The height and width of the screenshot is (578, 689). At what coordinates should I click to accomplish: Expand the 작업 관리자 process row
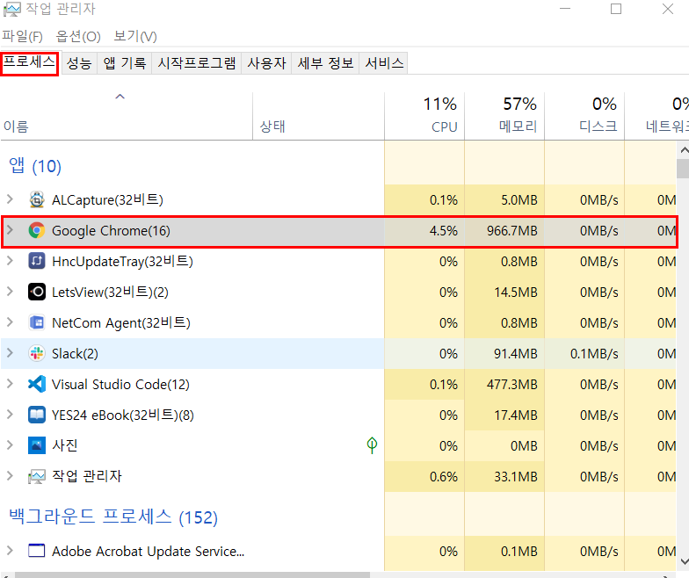click(10, 476)
